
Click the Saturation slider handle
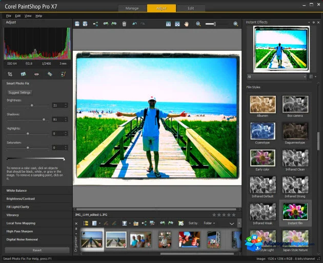(x=28, y=148)
